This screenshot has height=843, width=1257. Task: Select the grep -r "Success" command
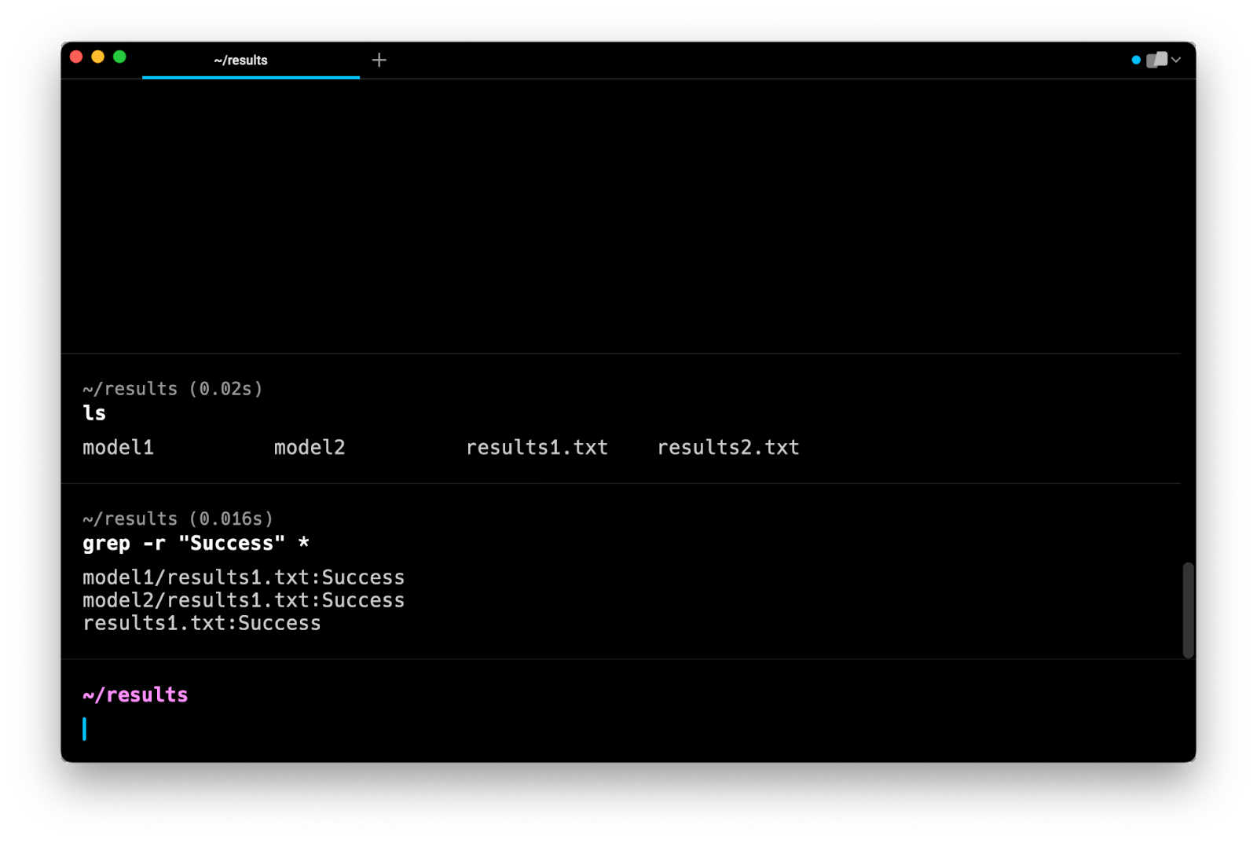[x=196, y=544]
